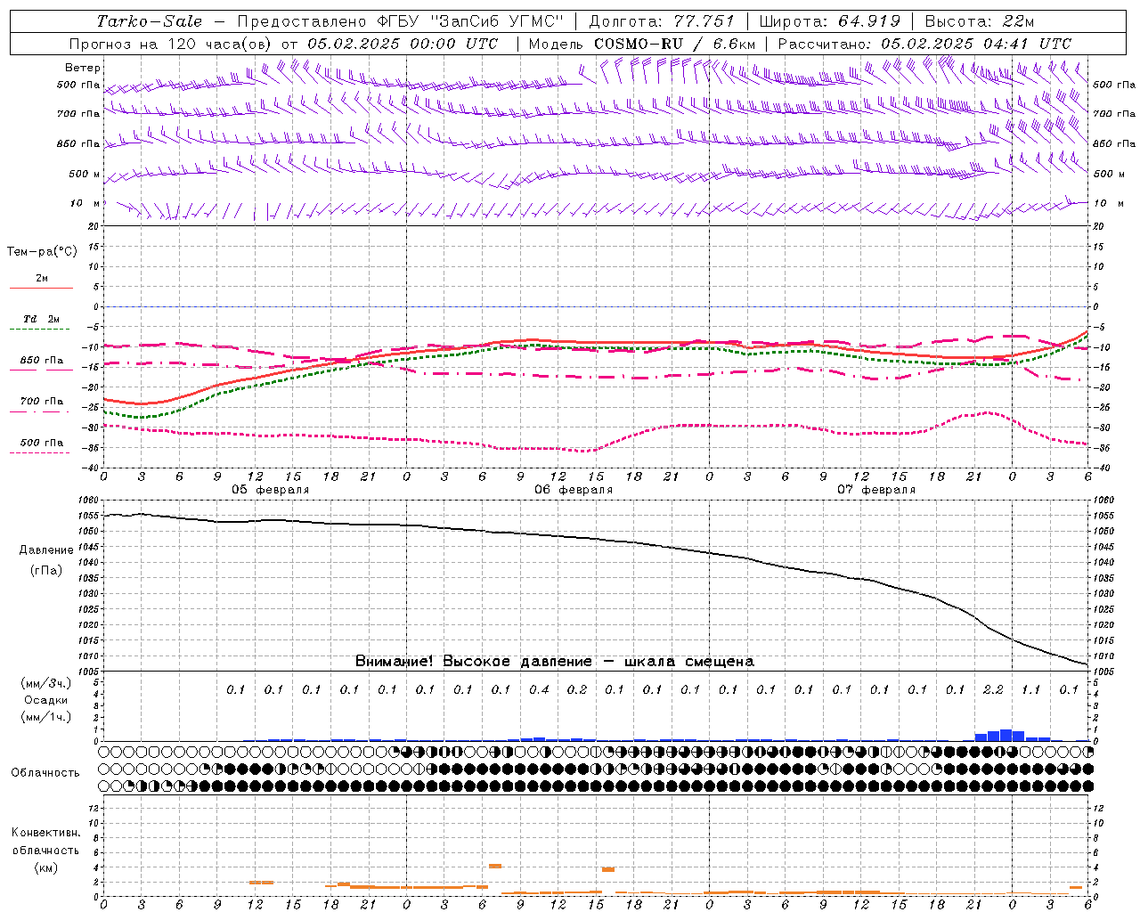Click the Ветер wind section label
This screenshot has height=912, width=1140.
click(x=83, y=68)
